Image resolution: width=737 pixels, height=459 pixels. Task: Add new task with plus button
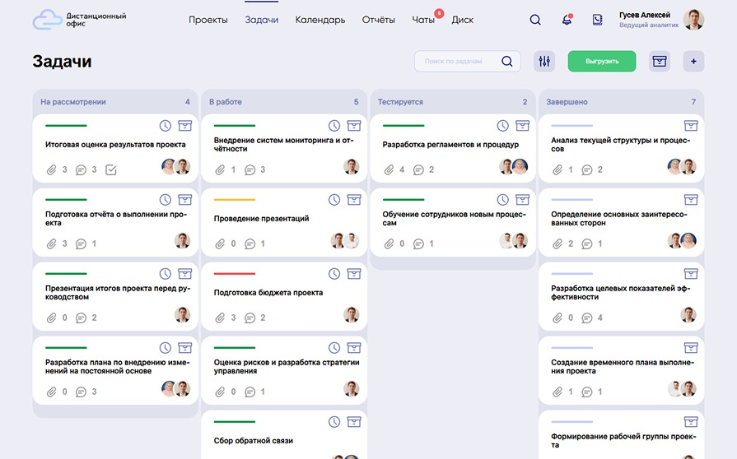[x=693, y=61]
